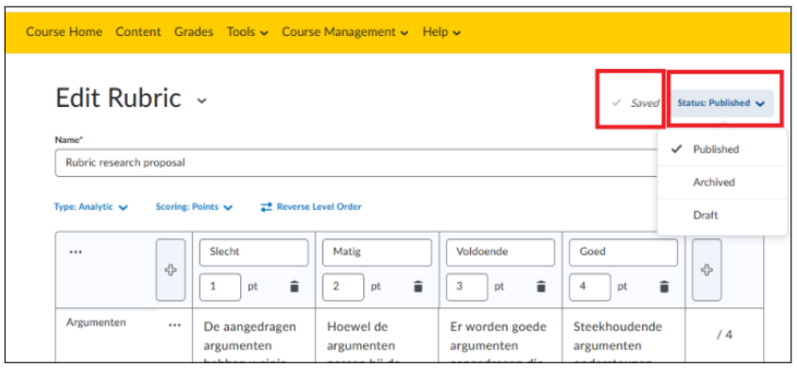Open the header row three-dots options
This screenshot has height=368, width=797.
click(x=76, y=252)
